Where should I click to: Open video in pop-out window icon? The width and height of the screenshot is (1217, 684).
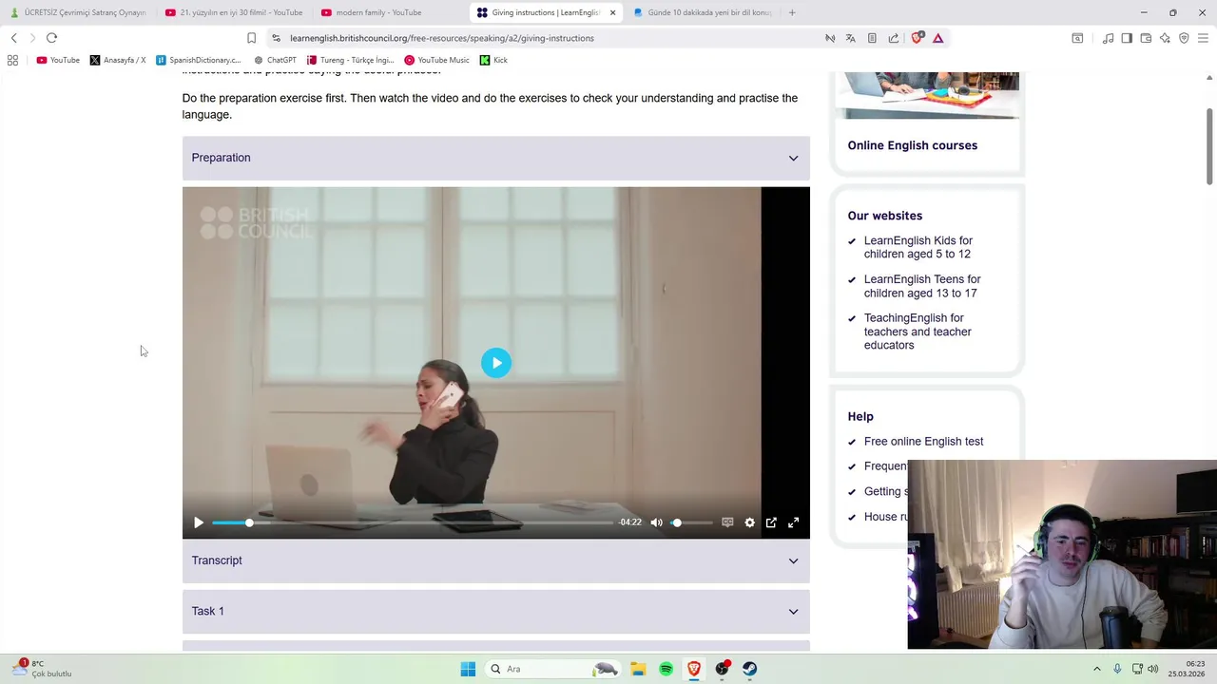[771, 522]
